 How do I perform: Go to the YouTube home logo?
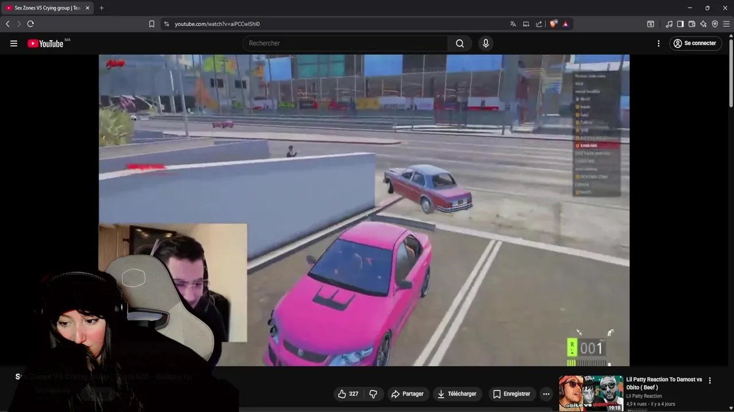[x=45, y=43]
